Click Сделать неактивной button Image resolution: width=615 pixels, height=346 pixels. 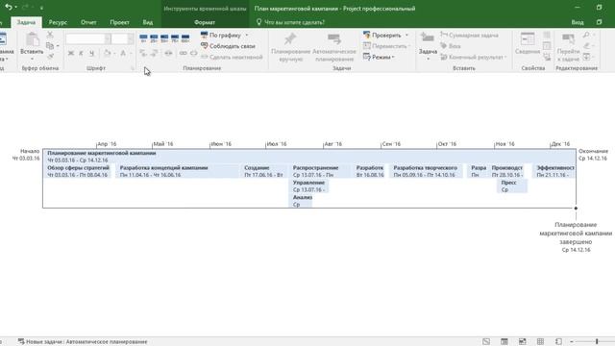[232, 57]
